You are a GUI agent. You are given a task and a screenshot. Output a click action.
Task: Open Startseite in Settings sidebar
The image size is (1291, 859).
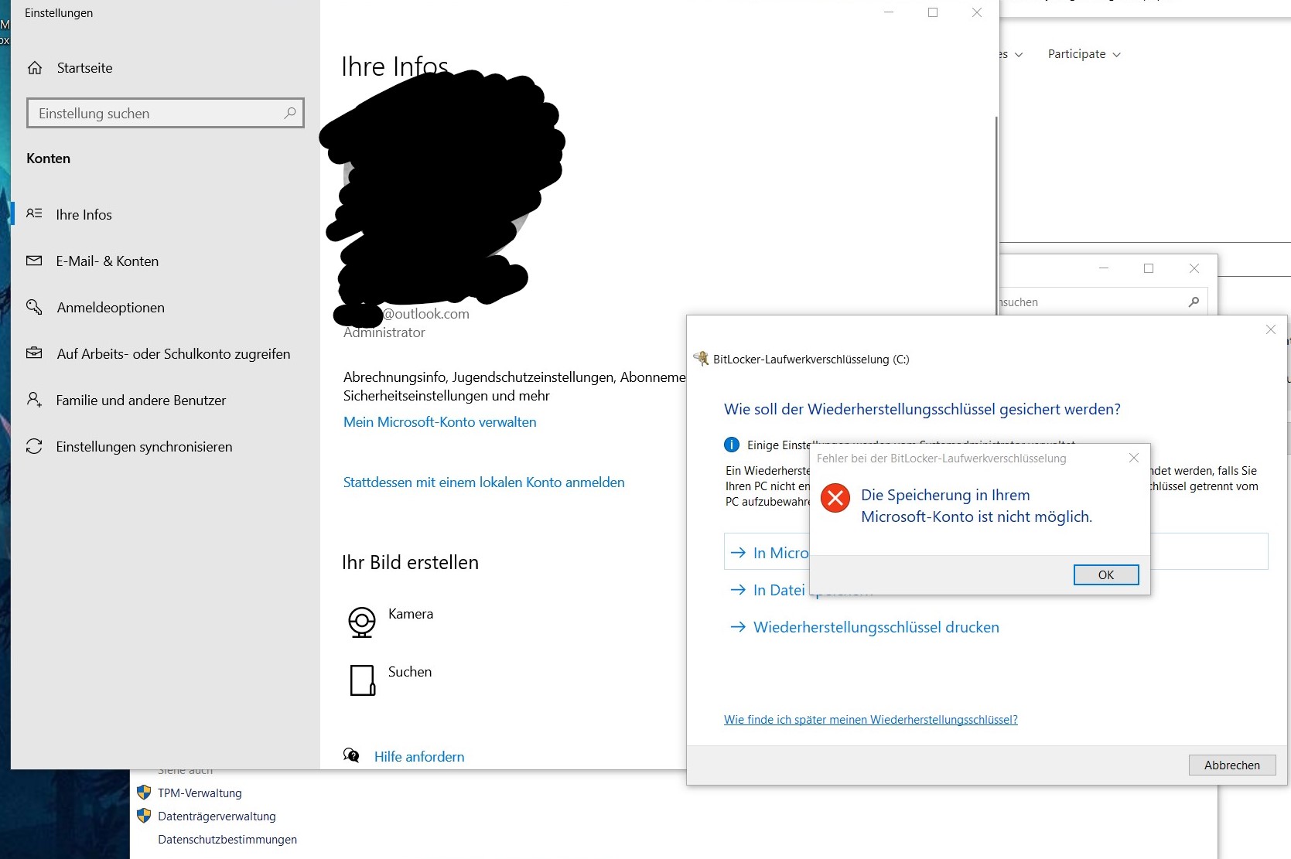(85, 68)
